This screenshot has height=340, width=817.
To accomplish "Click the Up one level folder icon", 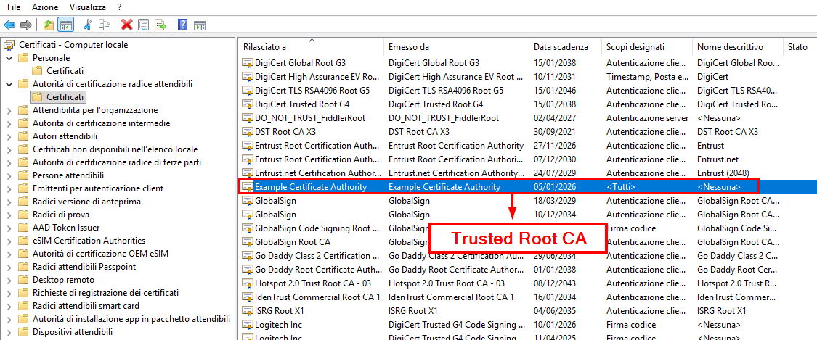I will point(49,25).
